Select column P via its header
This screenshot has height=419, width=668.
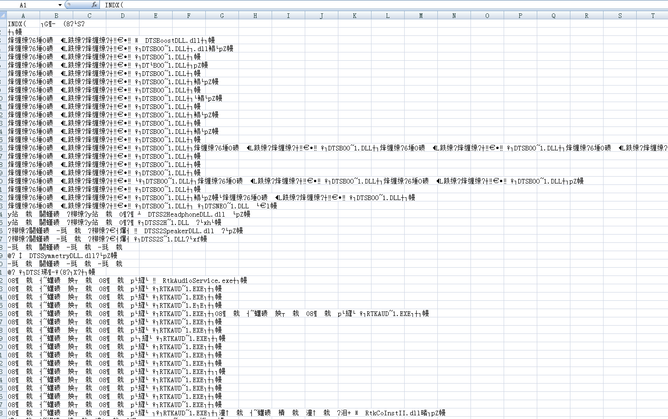(521, 16)
